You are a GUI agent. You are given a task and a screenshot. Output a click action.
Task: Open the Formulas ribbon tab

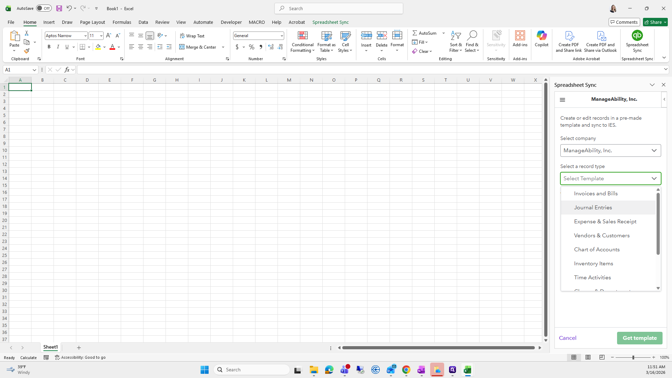122,22
